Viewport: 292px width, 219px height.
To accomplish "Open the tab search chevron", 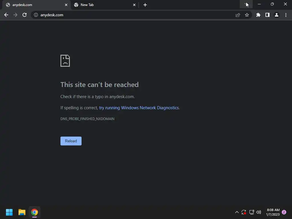I will coord(246,4).
